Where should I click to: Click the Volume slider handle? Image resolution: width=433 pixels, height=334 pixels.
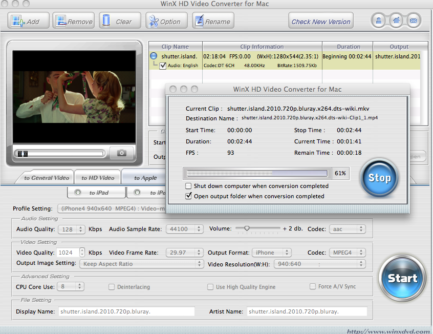(x=247, y=228)
